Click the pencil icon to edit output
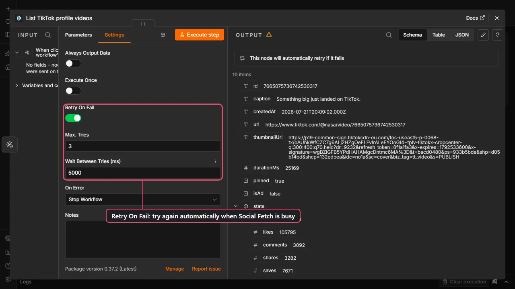515x289 pixels. click(483, 35)
